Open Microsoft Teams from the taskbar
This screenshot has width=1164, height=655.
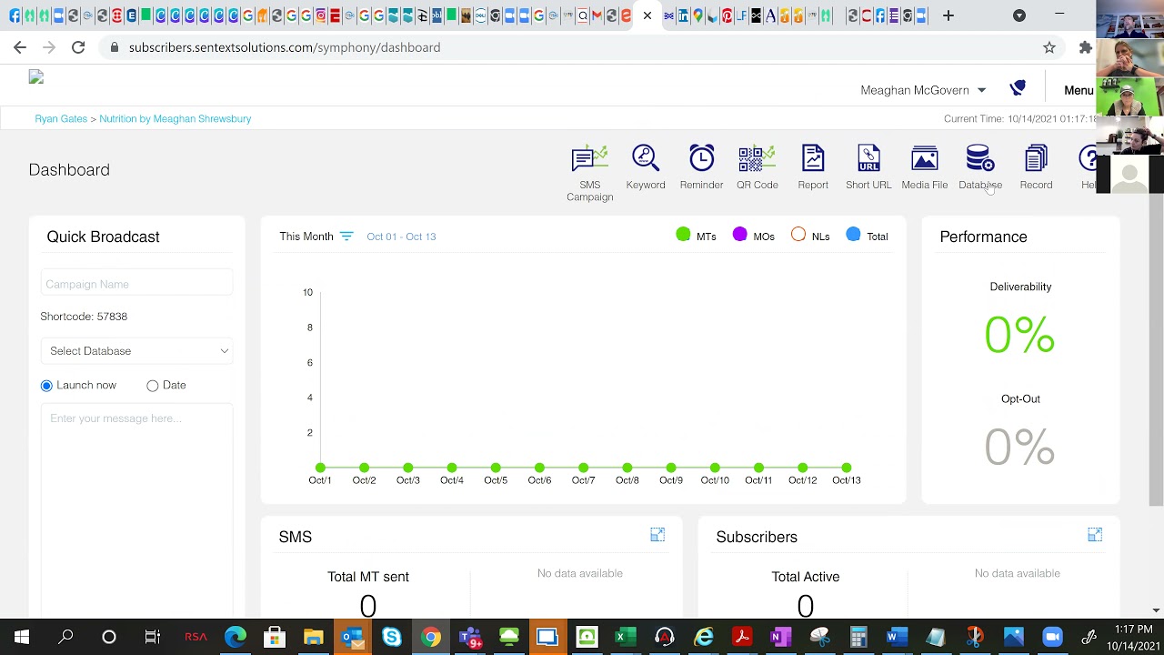click(x=470, y=637)
